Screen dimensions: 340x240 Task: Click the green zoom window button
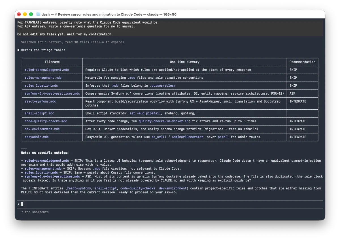[31, 14]
